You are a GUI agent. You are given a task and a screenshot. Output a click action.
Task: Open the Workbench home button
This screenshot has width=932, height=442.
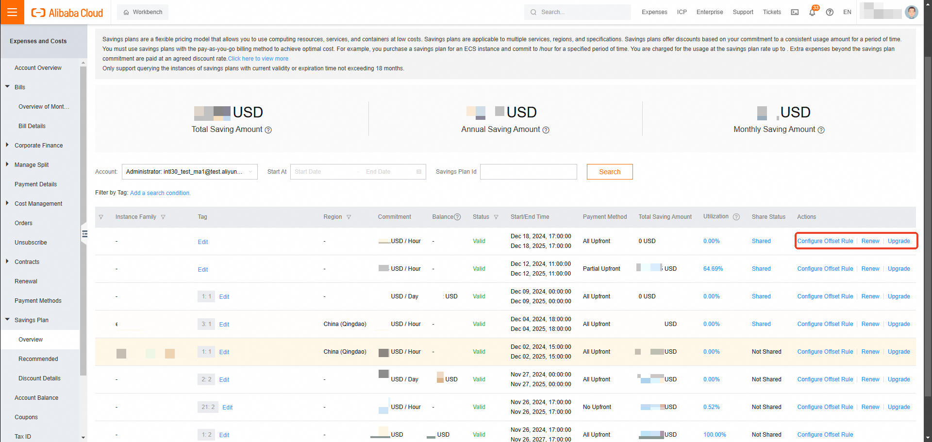[x=143, y=12]
